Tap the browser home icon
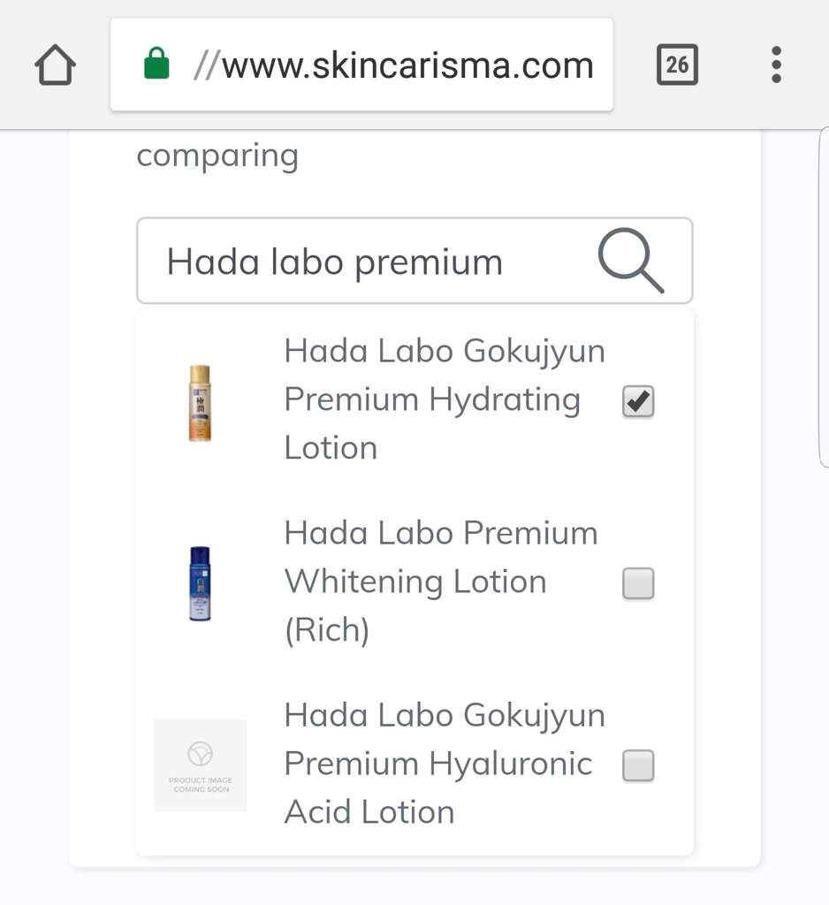Image resolution: width=829 pixels, height=905 pixels. point(55,65)
